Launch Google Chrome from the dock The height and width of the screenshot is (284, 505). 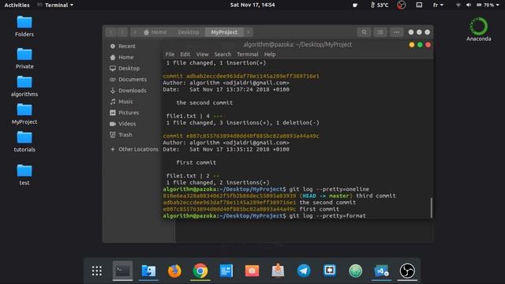click(200, 271)
